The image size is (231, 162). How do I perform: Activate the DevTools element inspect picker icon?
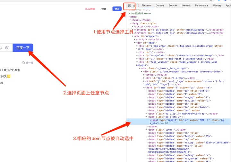[x=130, y=6]
